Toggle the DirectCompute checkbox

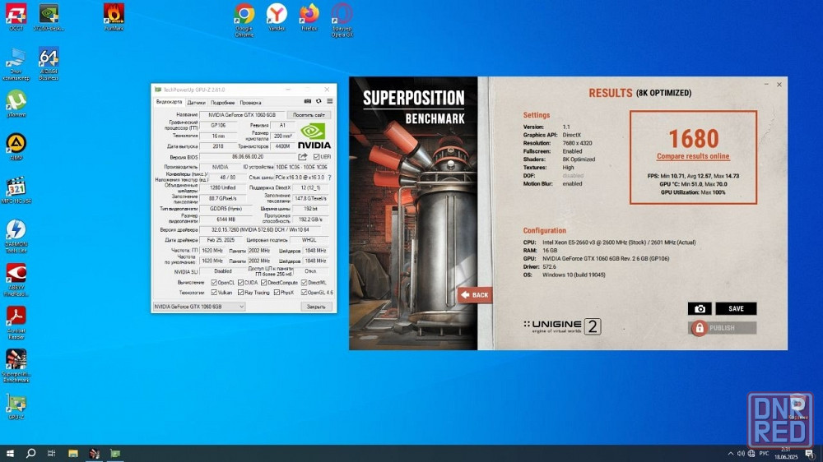pyautogui.click(x=264, y=283)
